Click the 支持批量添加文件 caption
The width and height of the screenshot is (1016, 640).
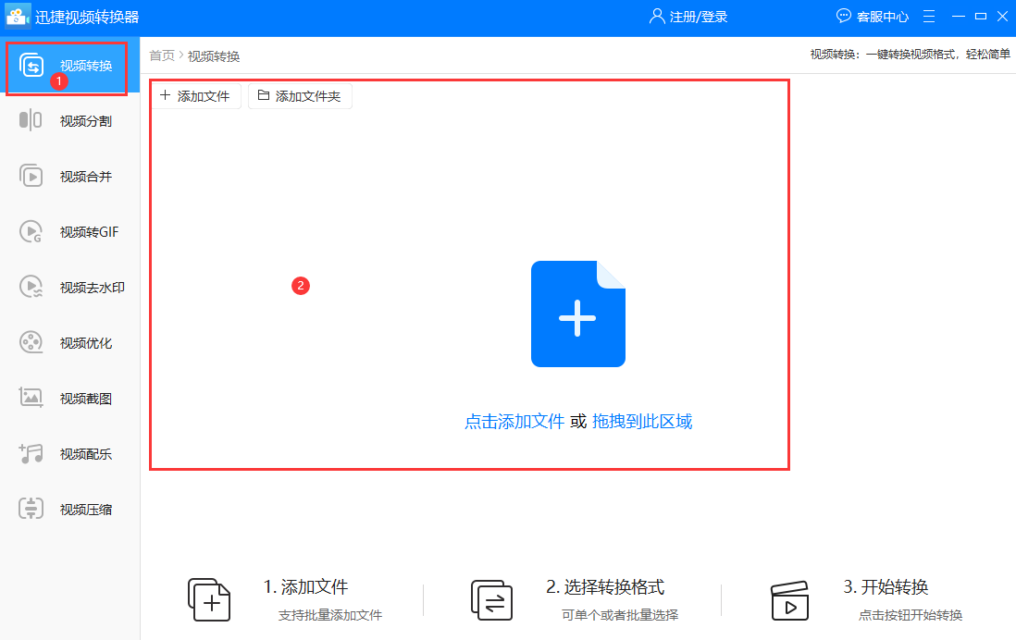(330, 615)
